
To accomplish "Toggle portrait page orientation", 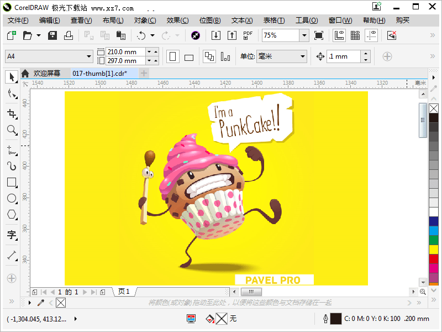I will (x=172, y=56).
